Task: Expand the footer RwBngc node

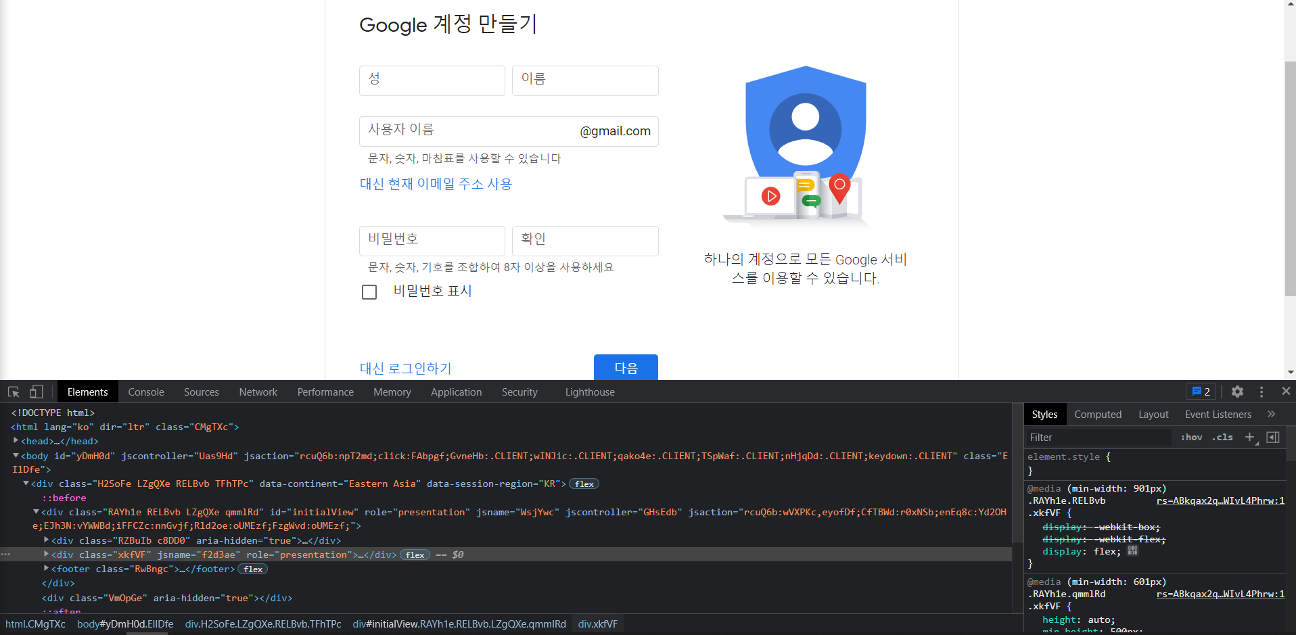Action: 47,569
